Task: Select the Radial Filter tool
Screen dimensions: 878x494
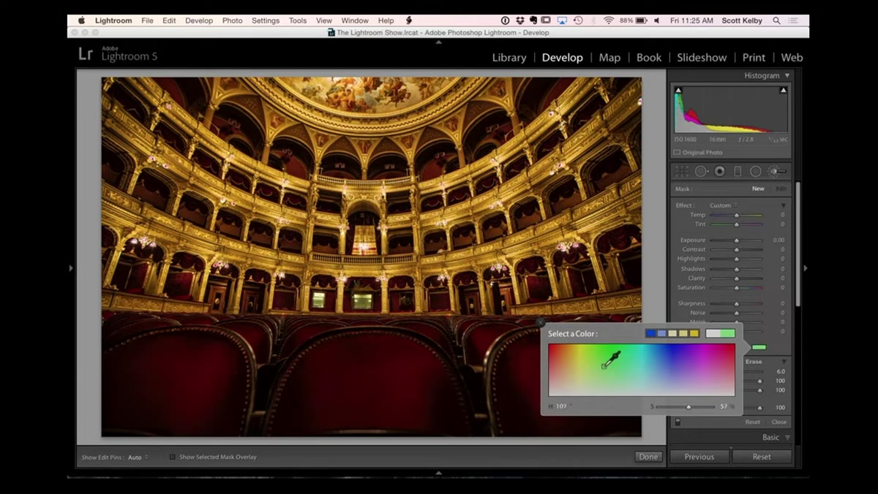Action: pyautogui.click(x=756, y=171)
